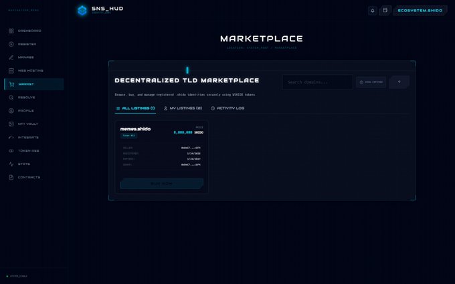Click the token badge under memes.shido

click(129, 136)
